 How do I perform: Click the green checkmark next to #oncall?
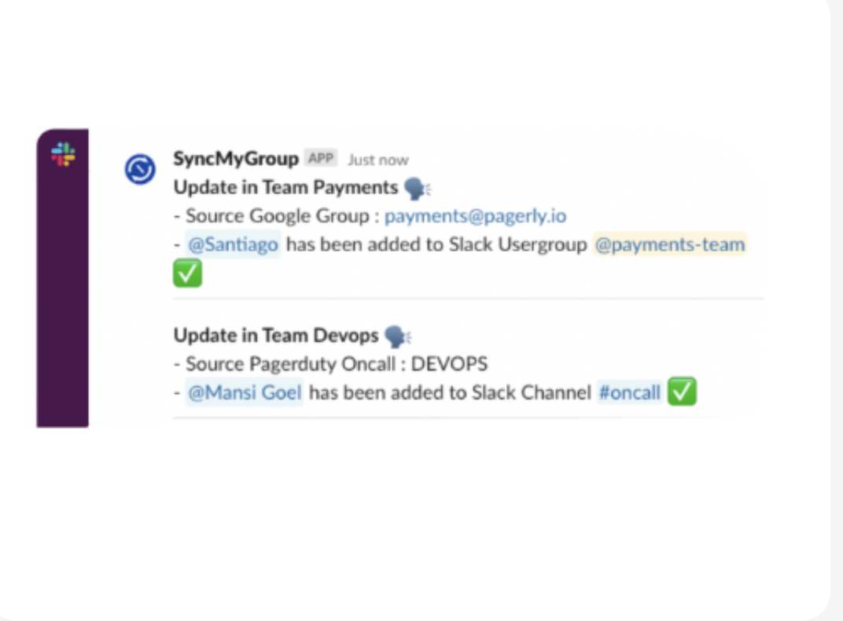pos(682,391)
